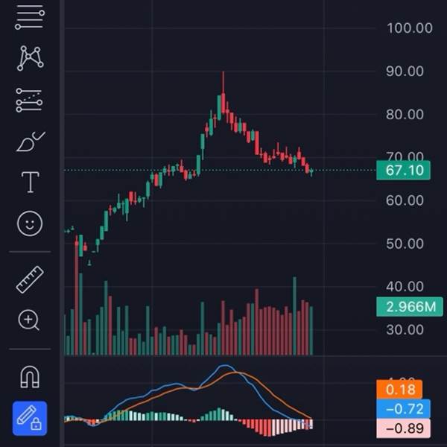This screenshot has width=447, height=447.
Task: Click the 90.00 price axis label
Action: coord(405,72)
